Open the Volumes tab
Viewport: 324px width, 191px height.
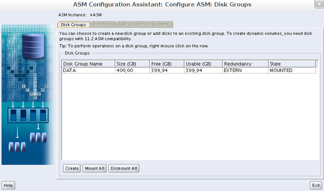pyautogui.click(x=102, y=25)
